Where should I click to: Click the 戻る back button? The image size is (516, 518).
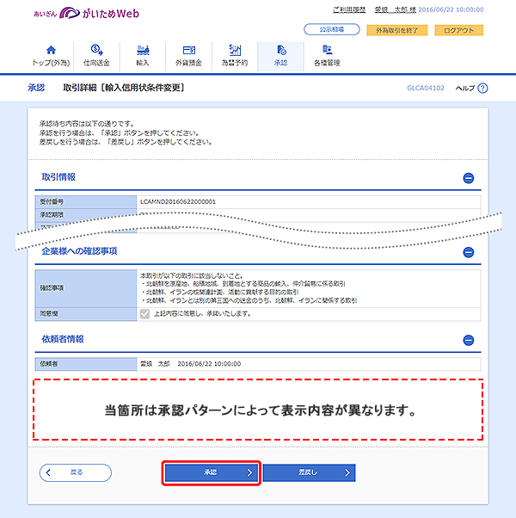coord(76,472)
